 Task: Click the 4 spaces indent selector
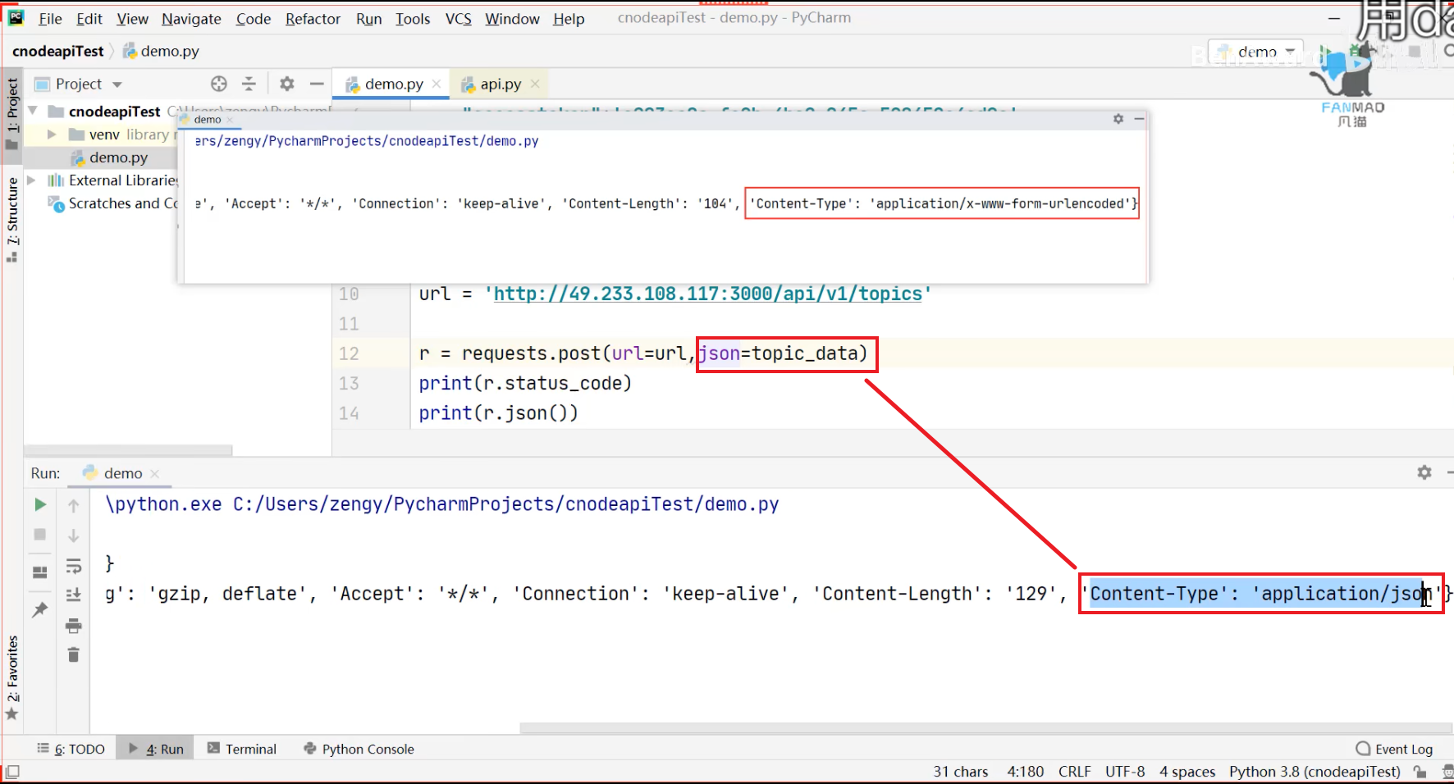(1187, 772)
